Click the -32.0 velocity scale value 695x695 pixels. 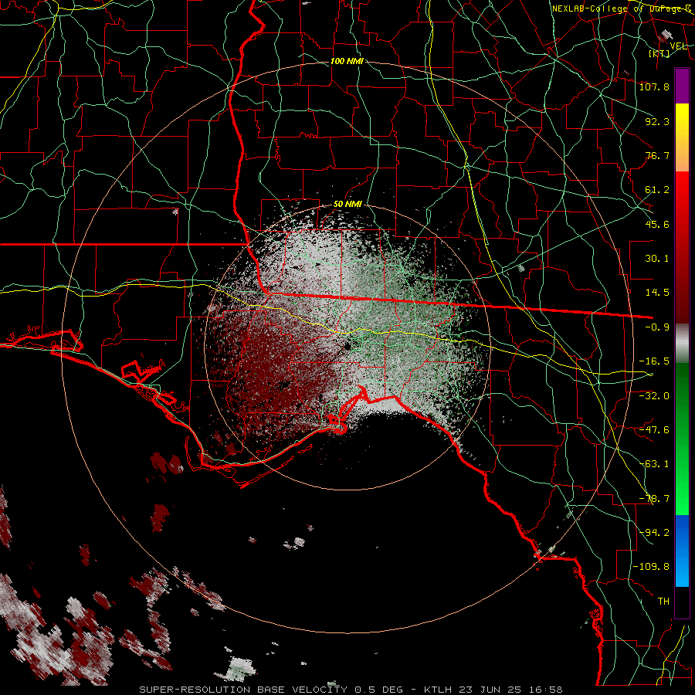click(654, 396)
